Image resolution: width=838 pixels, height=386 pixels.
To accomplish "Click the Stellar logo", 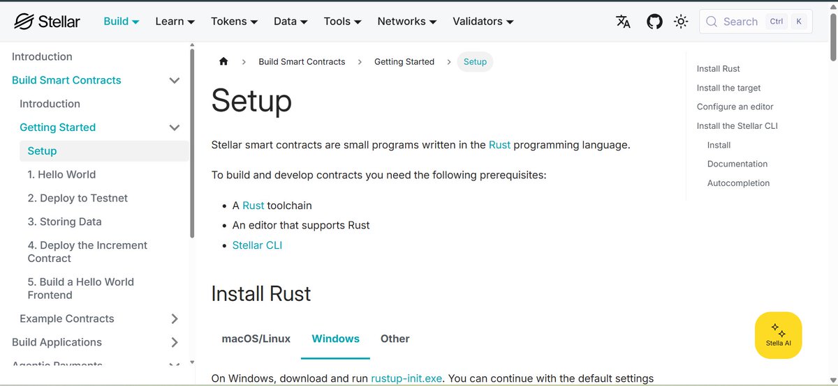I will coord(47,22).
